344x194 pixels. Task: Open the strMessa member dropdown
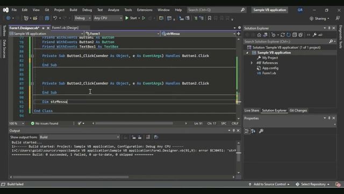point(198,33)
